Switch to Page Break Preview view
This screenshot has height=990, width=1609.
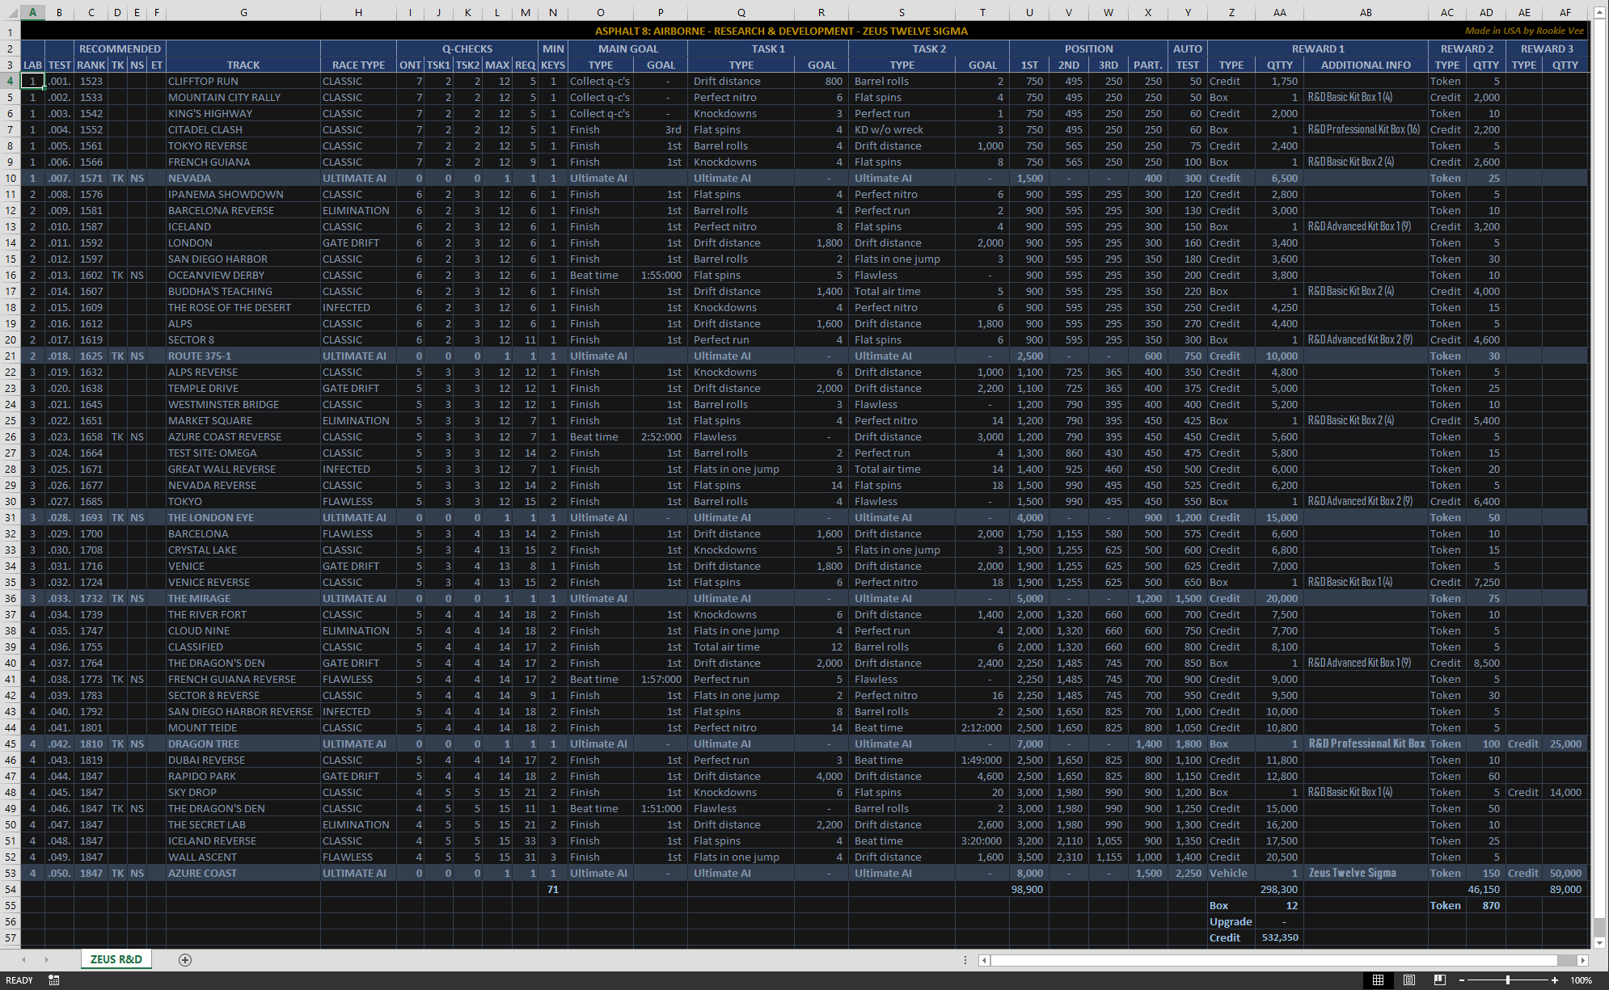1440,980
